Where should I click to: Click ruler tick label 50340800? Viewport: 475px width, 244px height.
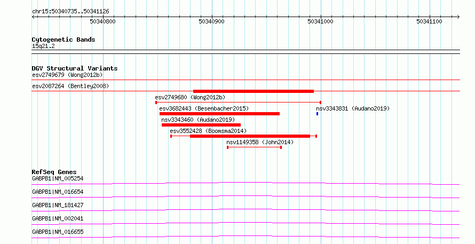(x=102, y=21)
